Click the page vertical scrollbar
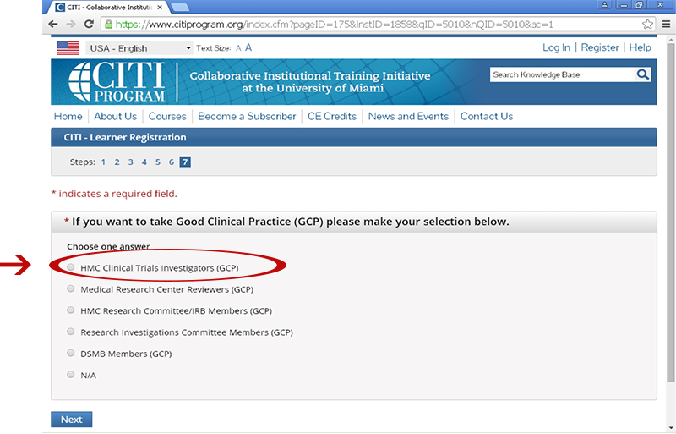This screenshot has height=434, width=676. pos(670,214)
